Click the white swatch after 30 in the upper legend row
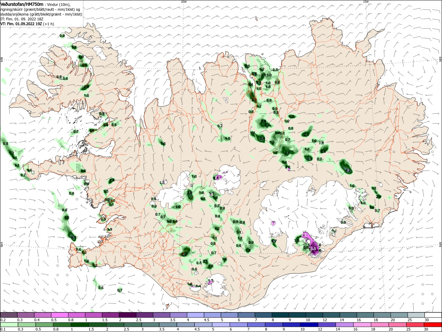Screen dimensions: 442x332 click(433, 315)
